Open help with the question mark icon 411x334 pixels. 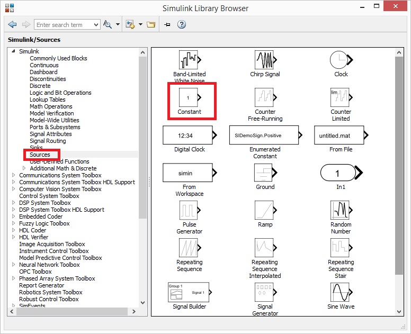[181, 24]
